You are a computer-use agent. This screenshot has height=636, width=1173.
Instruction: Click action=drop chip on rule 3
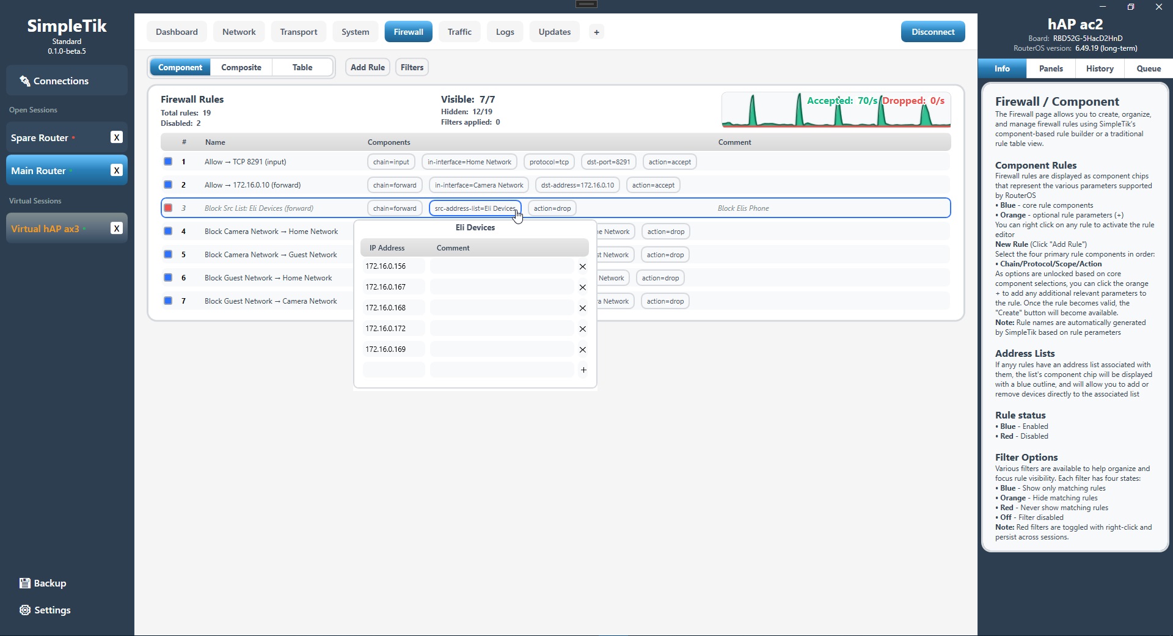coord(552,208)
